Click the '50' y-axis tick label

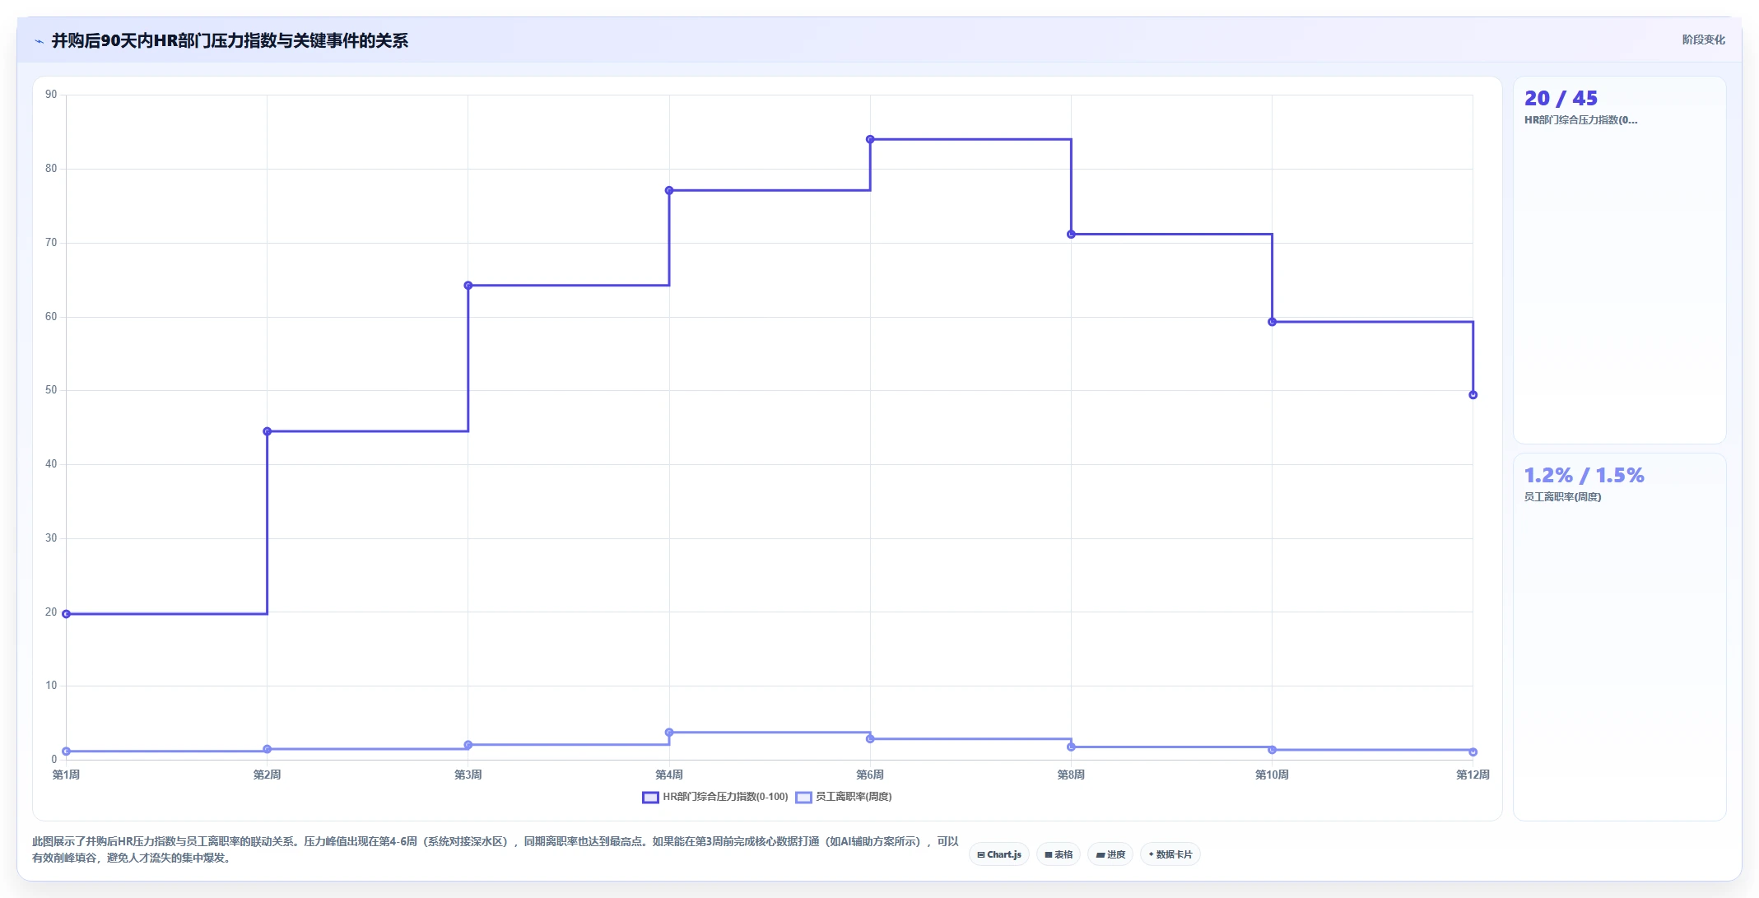pyautogui.click(x=51, y=390)
